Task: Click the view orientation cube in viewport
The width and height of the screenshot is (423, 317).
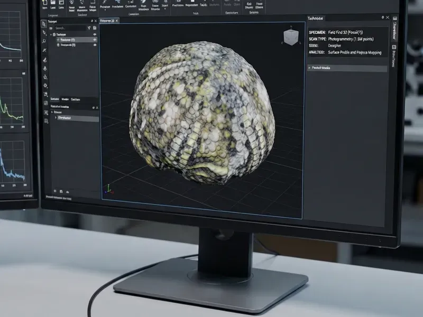Action: click(290, 38)
